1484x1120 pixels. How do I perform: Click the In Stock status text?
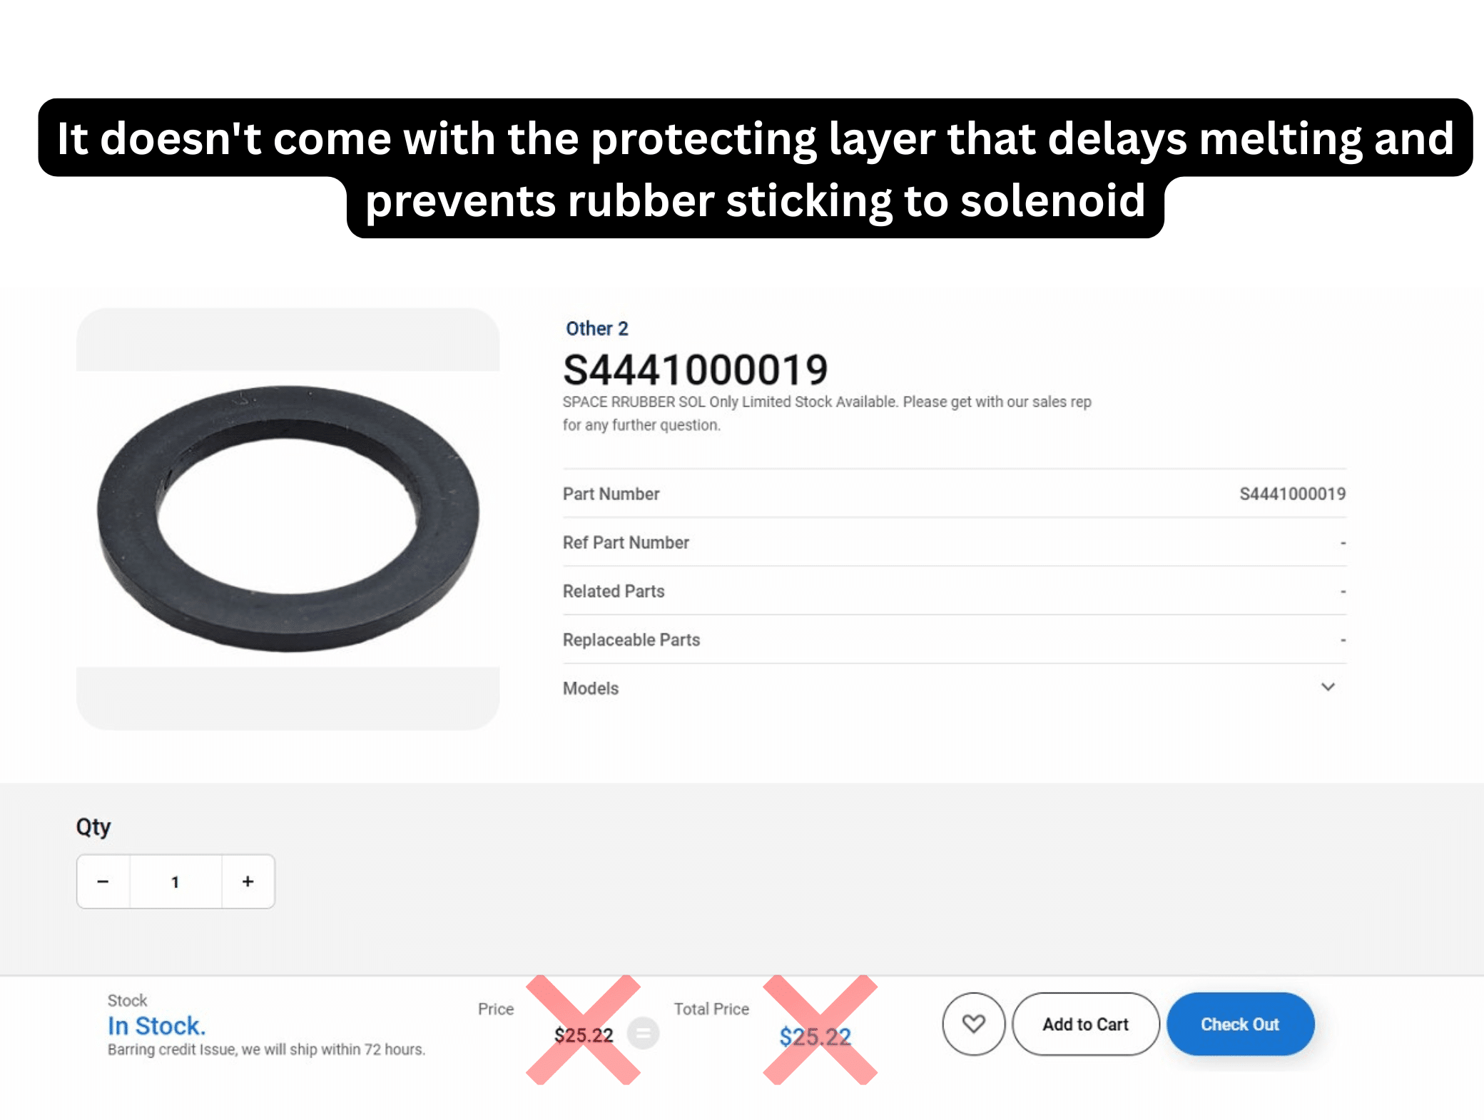(x=156, y=1026)
